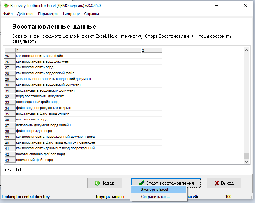Select row 36 cell 'восстановить ворд'
Viewport: 255px width, 203px height.
78,119
